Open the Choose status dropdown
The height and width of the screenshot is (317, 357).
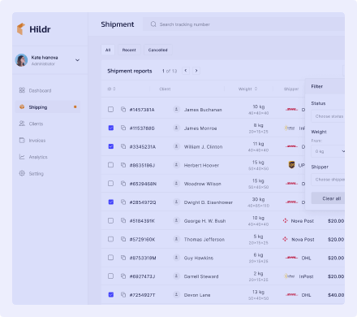click(x=328, y=116)
